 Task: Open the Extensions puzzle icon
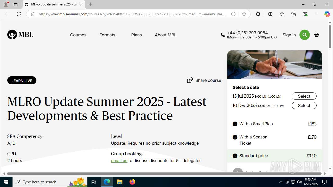pyautogui.click(x=258, y=14)
